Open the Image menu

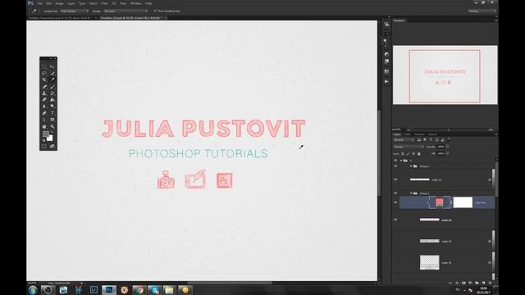click(59, 3)
